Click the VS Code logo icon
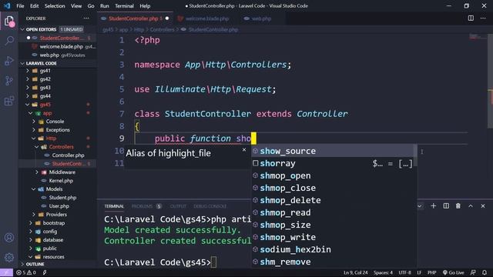The image size is (493, 277). [7, 5]
